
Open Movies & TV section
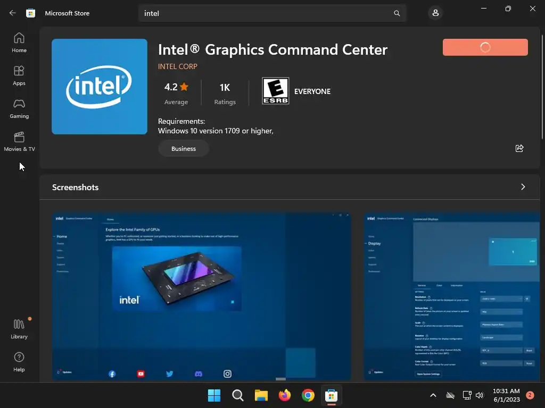(19, 141)
